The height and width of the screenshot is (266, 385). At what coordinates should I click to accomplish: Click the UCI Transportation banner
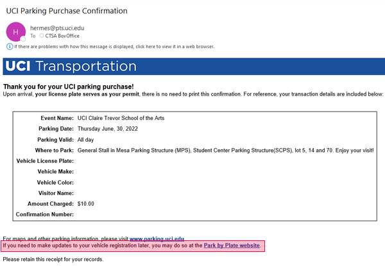pos(194,67)
